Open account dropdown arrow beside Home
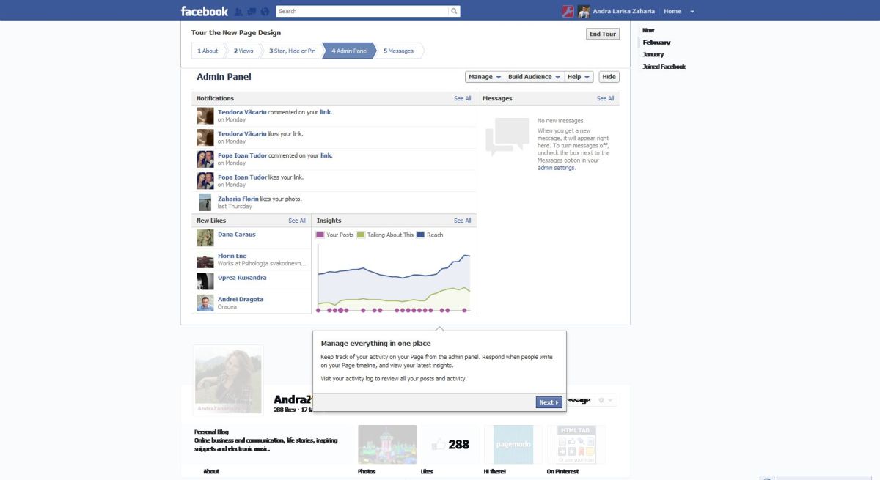Image resolution: width=880 pixels, height=480 pixels. coord(692,12)
